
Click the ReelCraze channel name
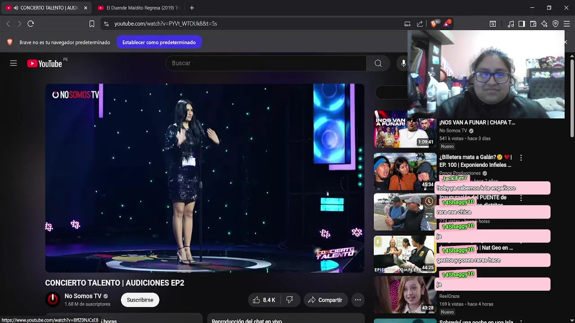[449, 296]
